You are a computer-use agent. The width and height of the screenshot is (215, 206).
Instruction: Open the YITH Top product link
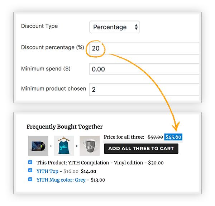tap(47, 171)
